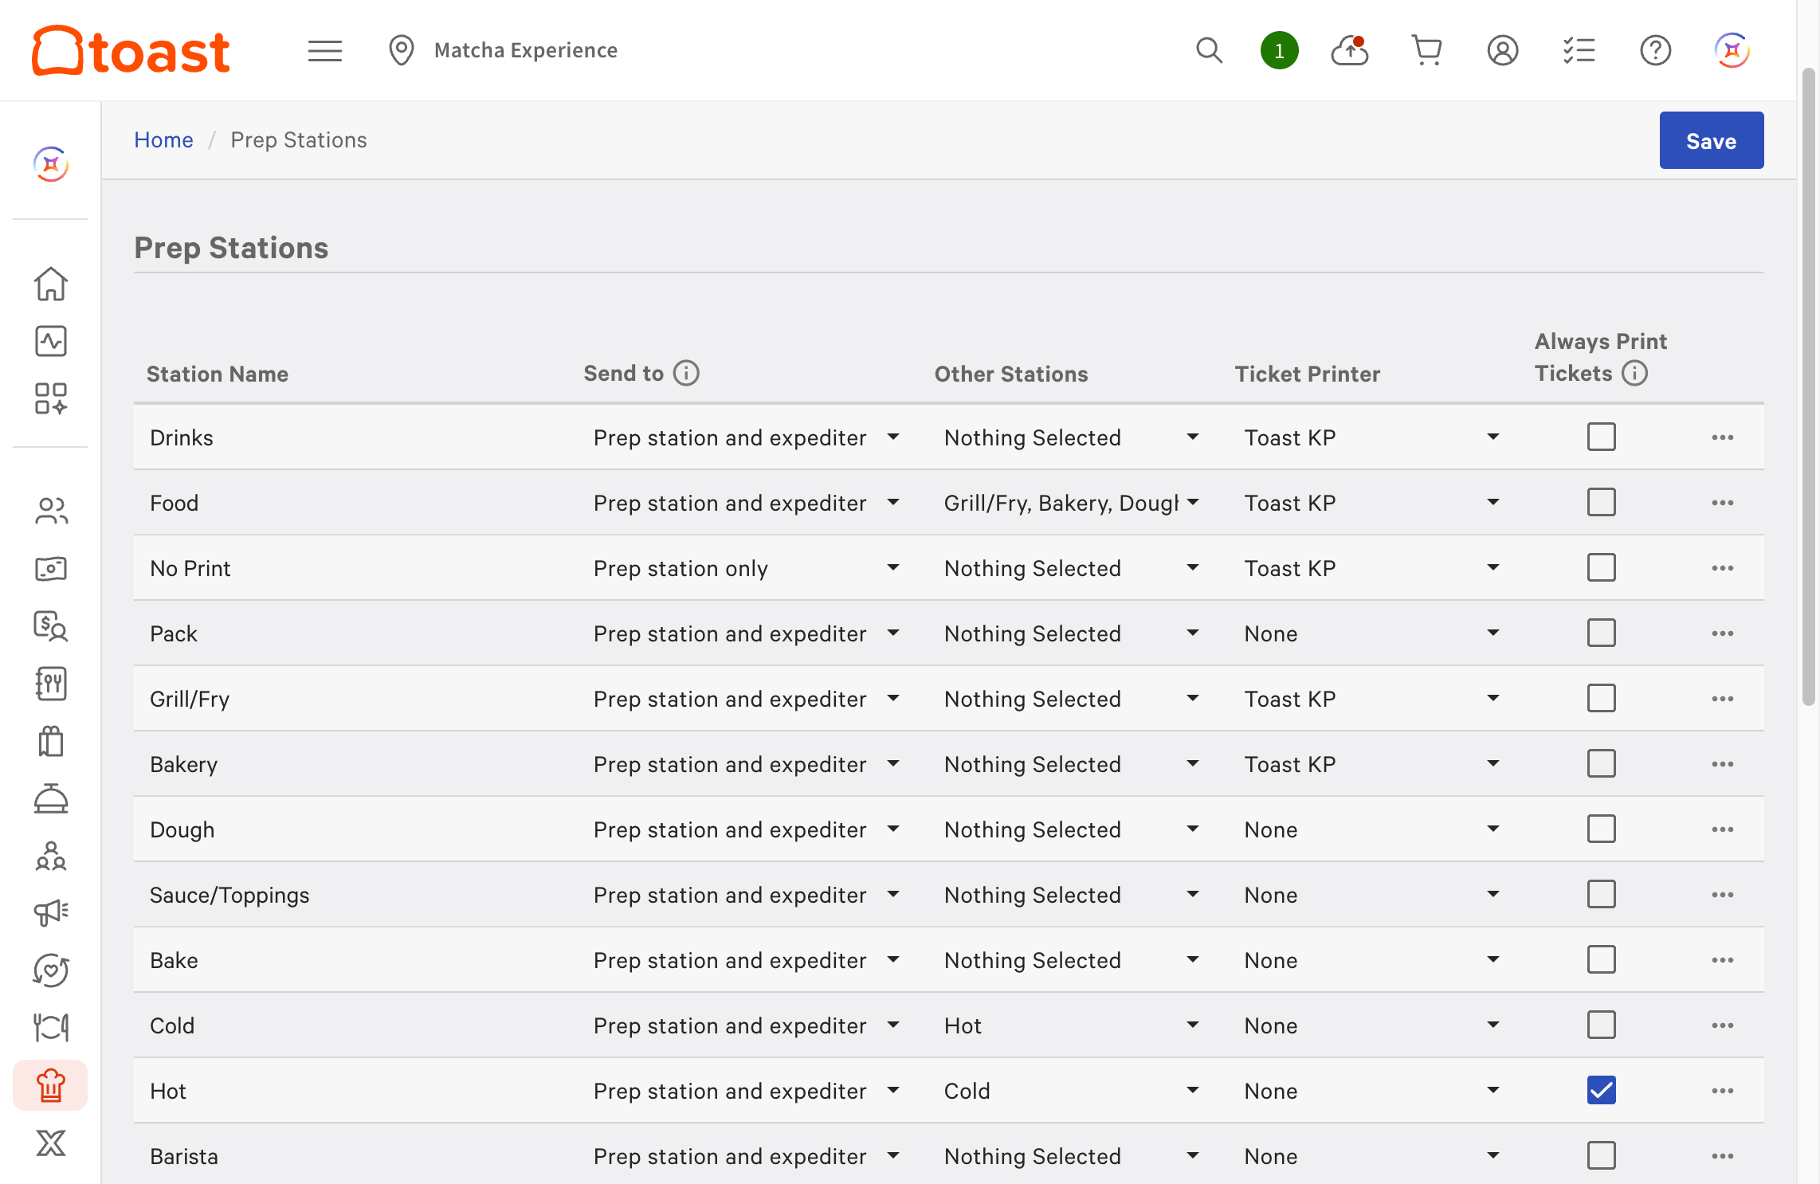Enable Always Print Tickets for Cold
This screenshot has height=1184, width=1820.
(1601, 1025)
